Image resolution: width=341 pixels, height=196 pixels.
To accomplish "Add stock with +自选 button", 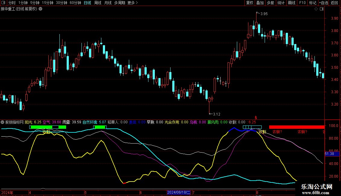I will click(x=323, y=3).
